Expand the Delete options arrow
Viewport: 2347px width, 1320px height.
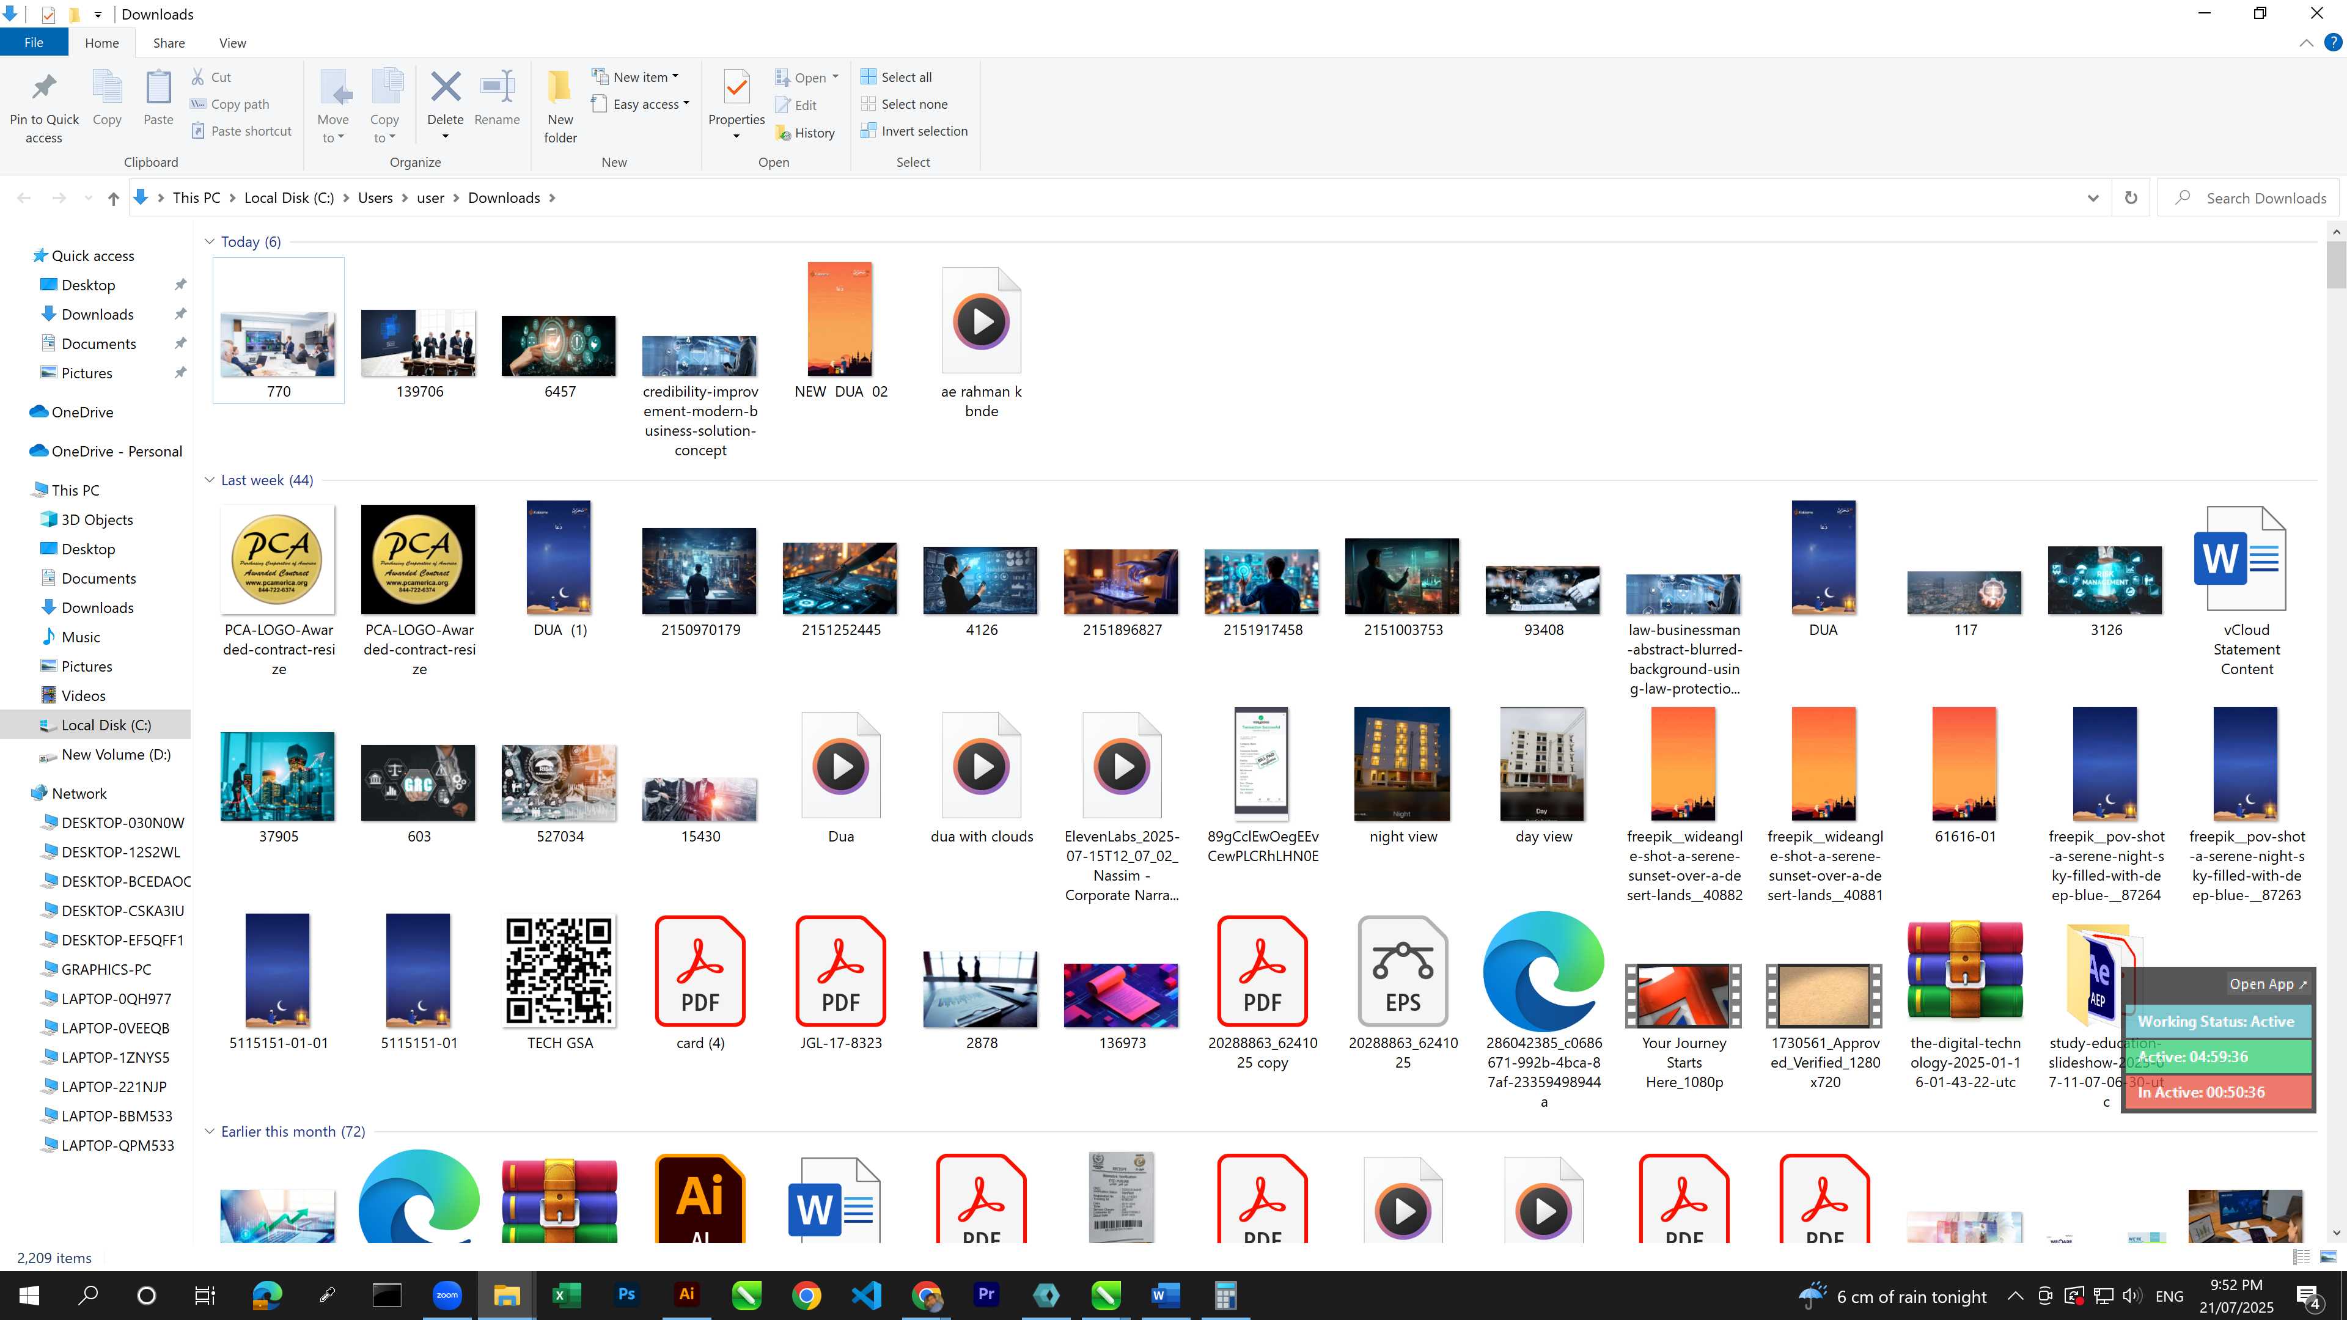(x=446, y=137)
